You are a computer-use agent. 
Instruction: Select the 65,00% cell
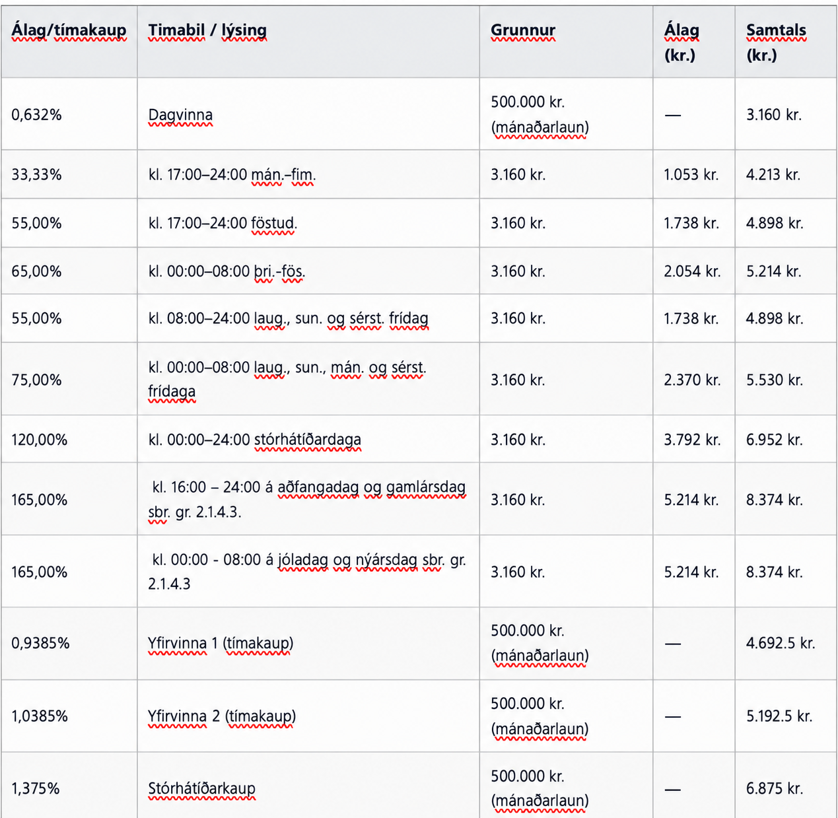pyautogui.click(x=69, y=271)
